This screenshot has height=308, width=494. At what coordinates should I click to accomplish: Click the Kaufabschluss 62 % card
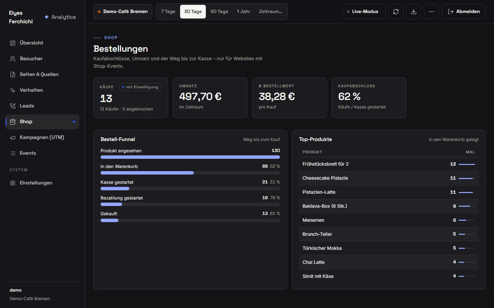[x=369, y=98]
